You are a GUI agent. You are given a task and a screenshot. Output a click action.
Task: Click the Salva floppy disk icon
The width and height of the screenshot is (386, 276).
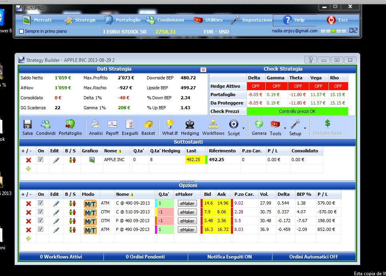(27, 124)
